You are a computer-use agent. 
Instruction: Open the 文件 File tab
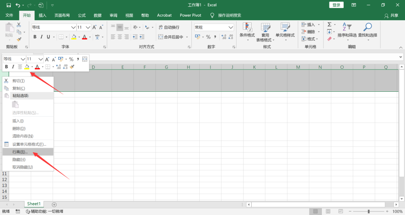click(9, 15)
